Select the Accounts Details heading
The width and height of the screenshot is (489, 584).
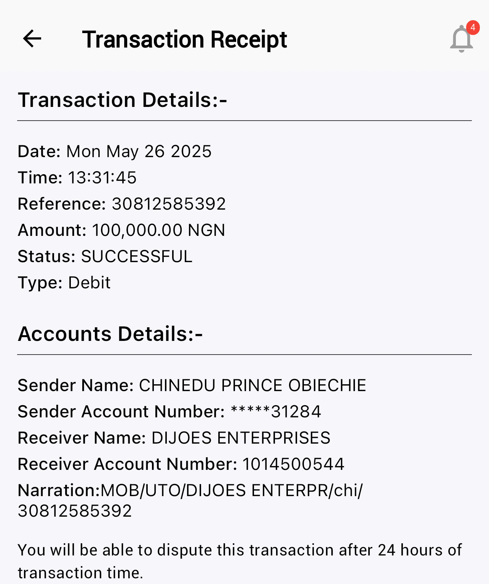tap(110, 334)
